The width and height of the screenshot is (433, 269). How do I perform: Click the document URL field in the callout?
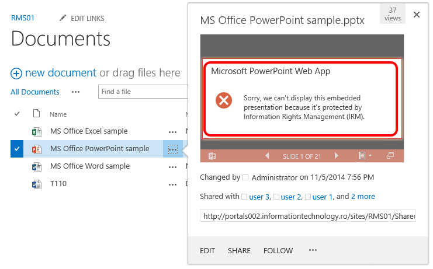pyautogui.click(x=308, y=216)
